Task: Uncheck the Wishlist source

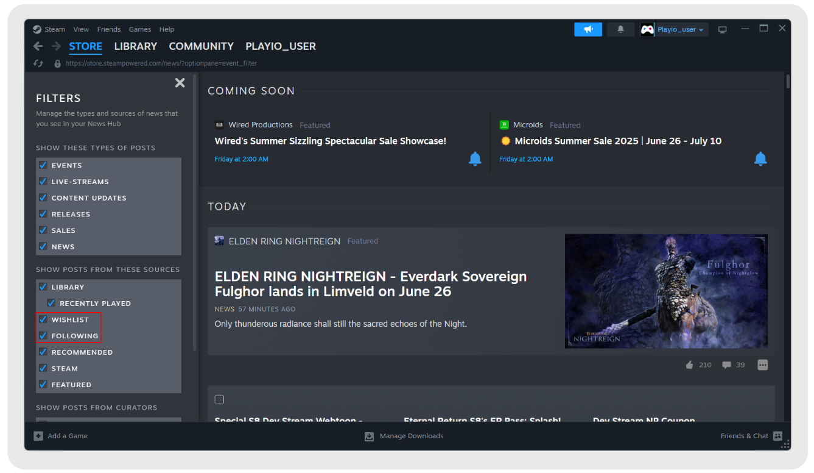Action: (x=43, y=319)
